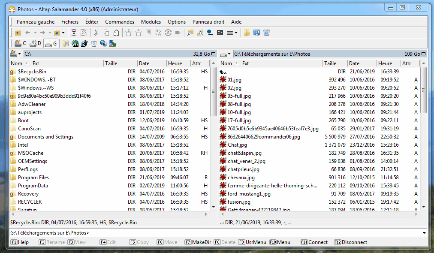Open the command line history dropdown
Screen dimensions: 434x253
point(424,233)
